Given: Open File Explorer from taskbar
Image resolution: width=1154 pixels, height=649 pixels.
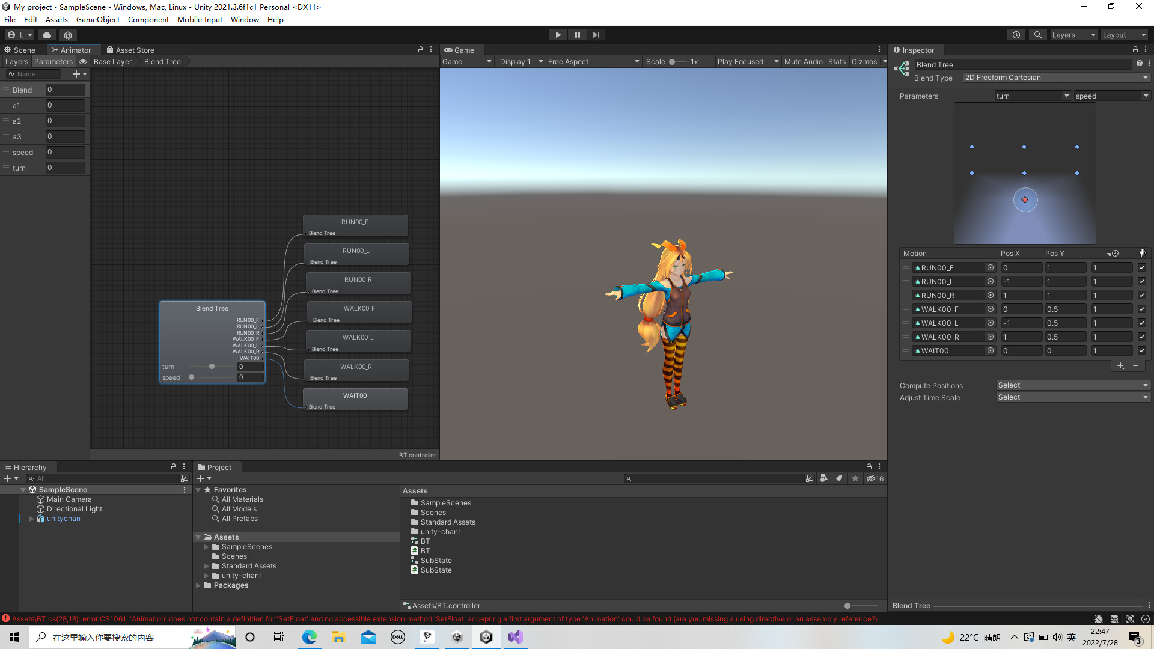Looking at the screenshot, I should click(x=338, y=637).
